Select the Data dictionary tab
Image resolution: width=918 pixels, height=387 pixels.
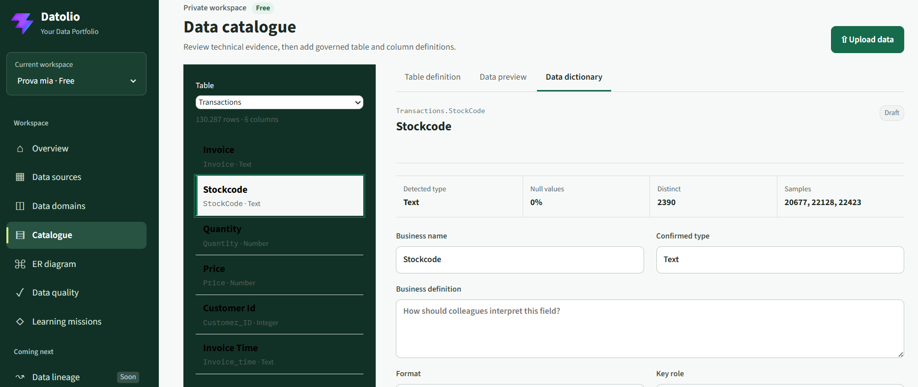(574, 77)
